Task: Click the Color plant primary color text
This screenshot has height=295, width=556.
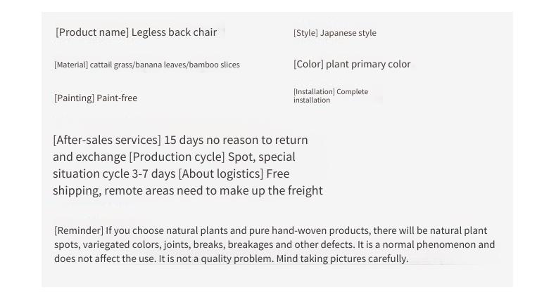Action: (x=352, y=64)
